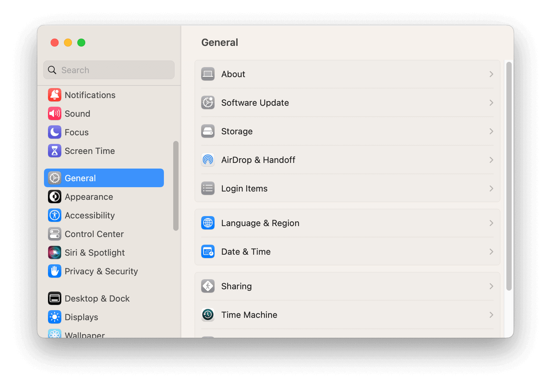Click the Time Machine clock icon
The width and height of the screenshot is (551, 387).
(x=208, y=315)
